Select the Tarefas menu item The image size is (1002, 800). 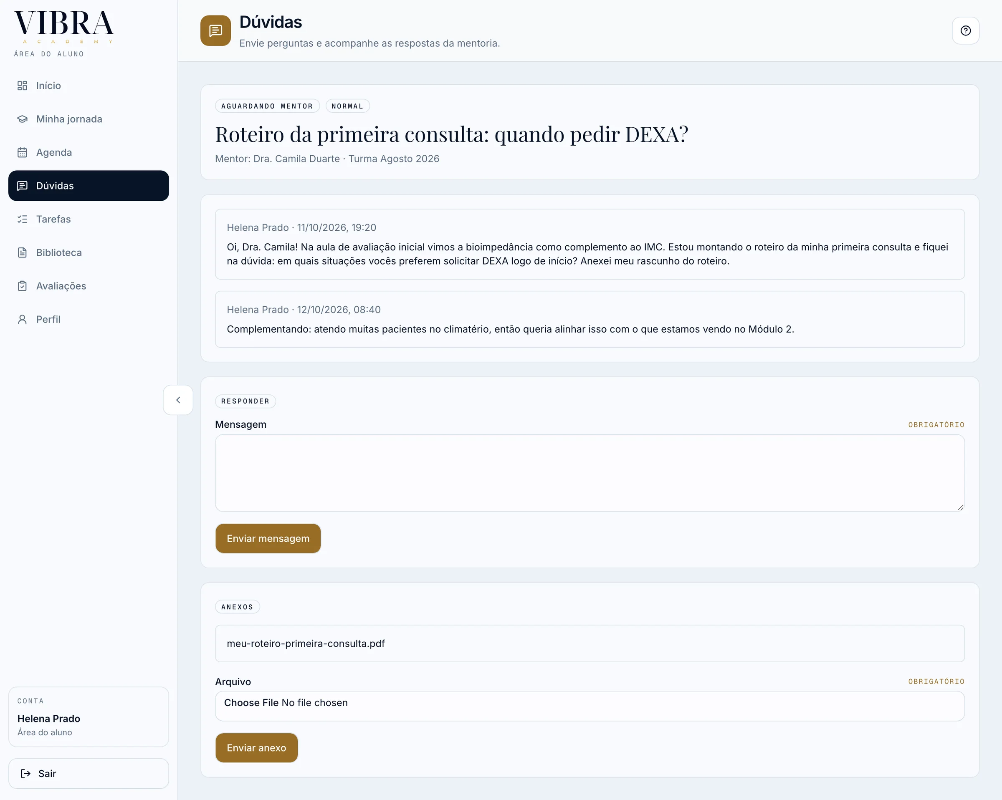coord(89,219)
